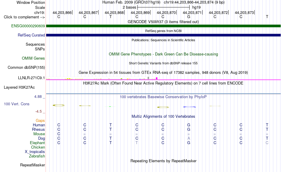Click the G base in the complement row
This screenshot has width=281, height=172.
pos(189,17)
